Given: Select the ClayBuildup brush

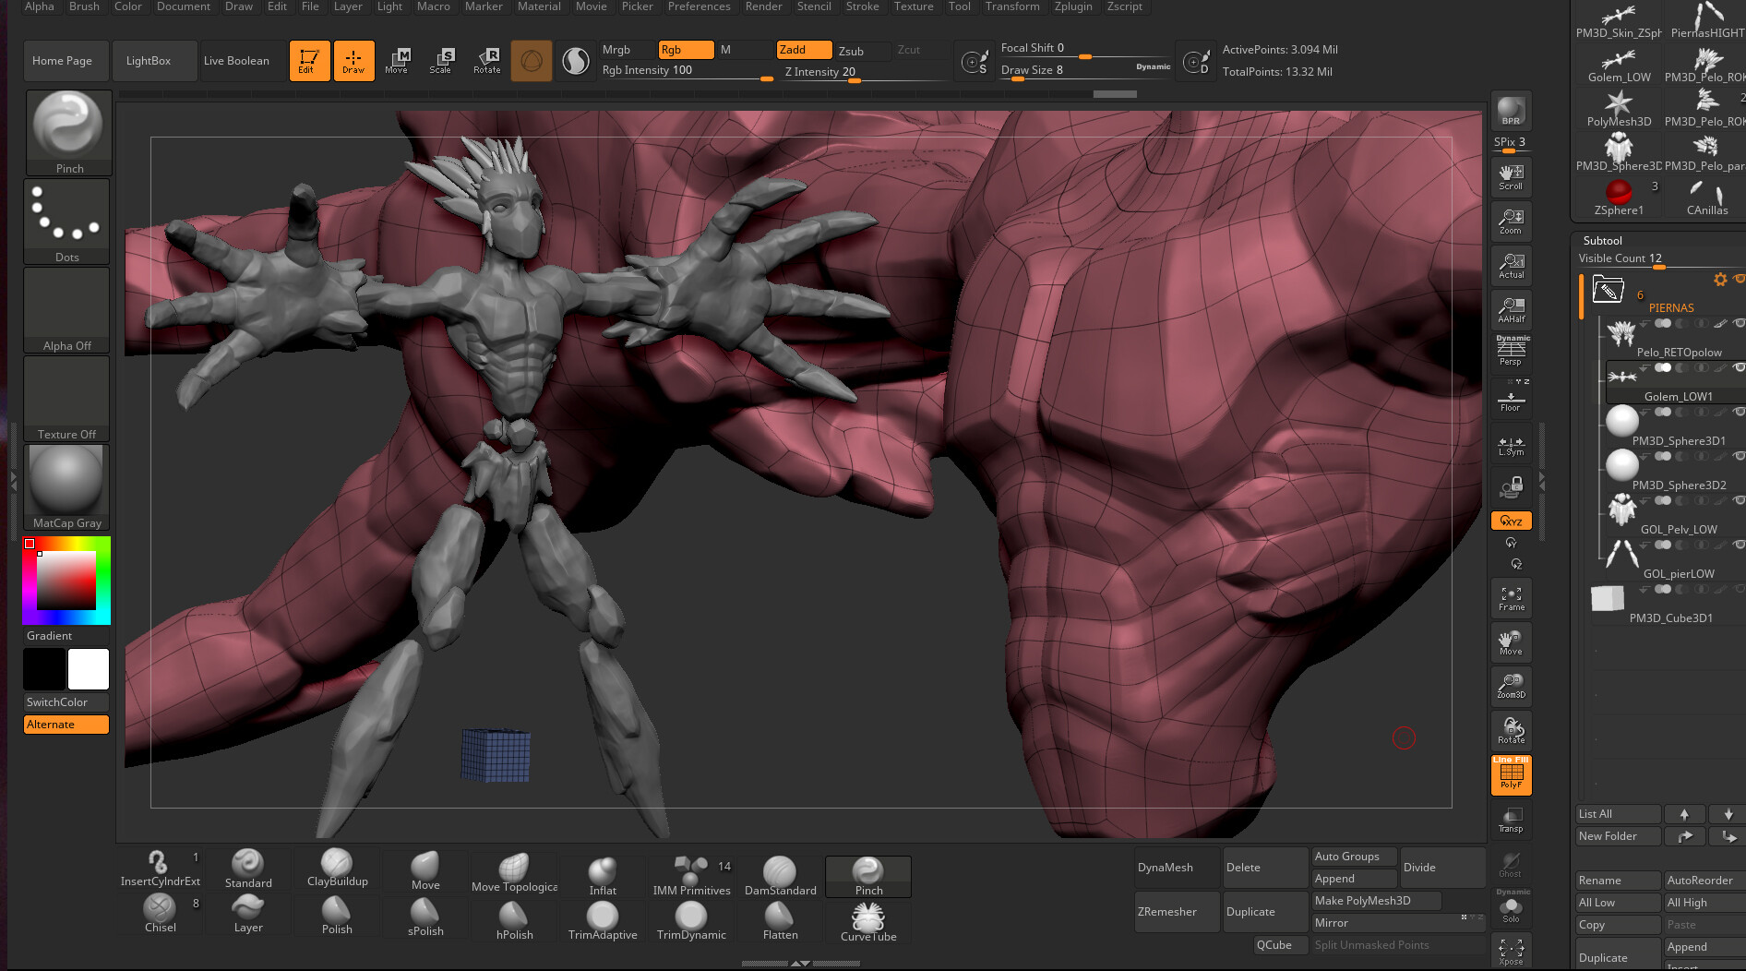Looking at the screenshot, I should click(336, 868).
